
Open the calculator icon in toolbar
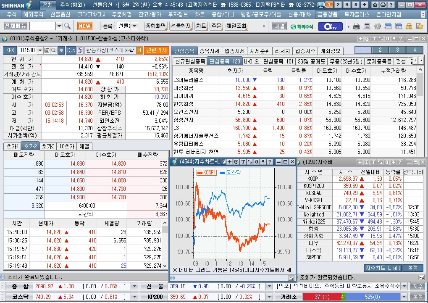pos(367,26)
